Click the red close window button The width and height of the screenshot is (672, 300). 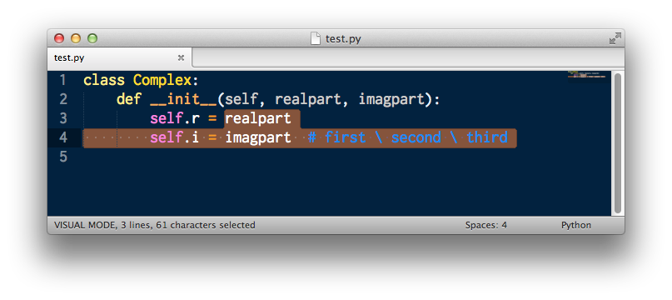click(x=59, y=38)
